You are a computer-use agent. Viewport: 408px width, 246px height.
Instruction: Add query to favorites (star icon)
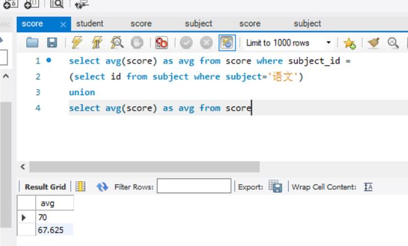[x=349, y=43]
